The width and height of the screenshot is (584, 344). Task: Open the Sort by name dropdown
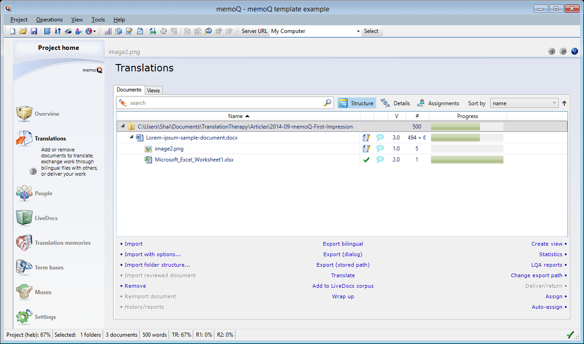[524, 103]
